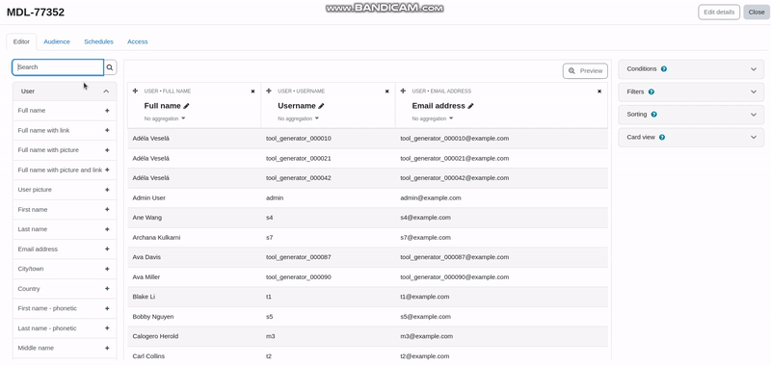Edit the Full name column title

(186, 106)
